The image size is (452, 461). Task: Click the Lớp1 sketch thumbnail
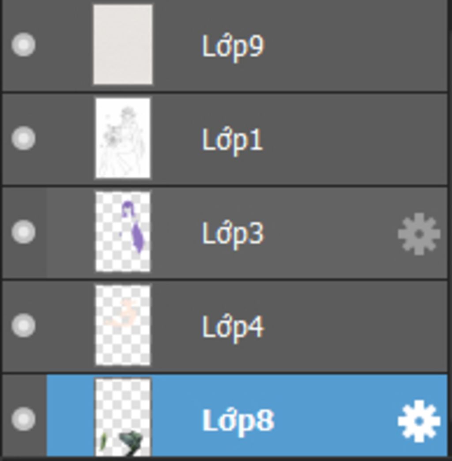pyautogui.click(x=123, y=138)
